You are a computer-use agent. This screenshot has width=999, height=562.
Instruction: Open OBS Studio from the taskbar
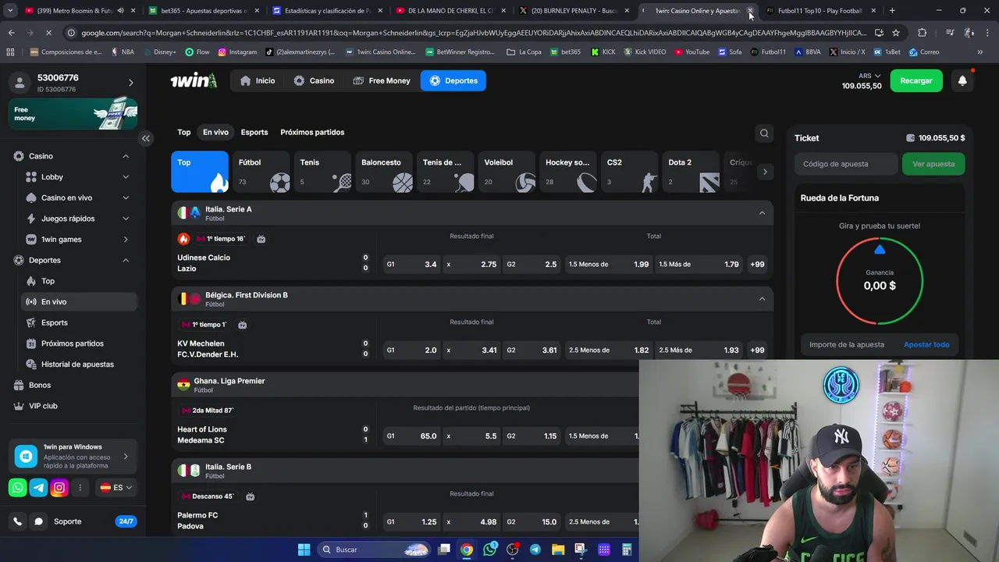tap(512, 550)
